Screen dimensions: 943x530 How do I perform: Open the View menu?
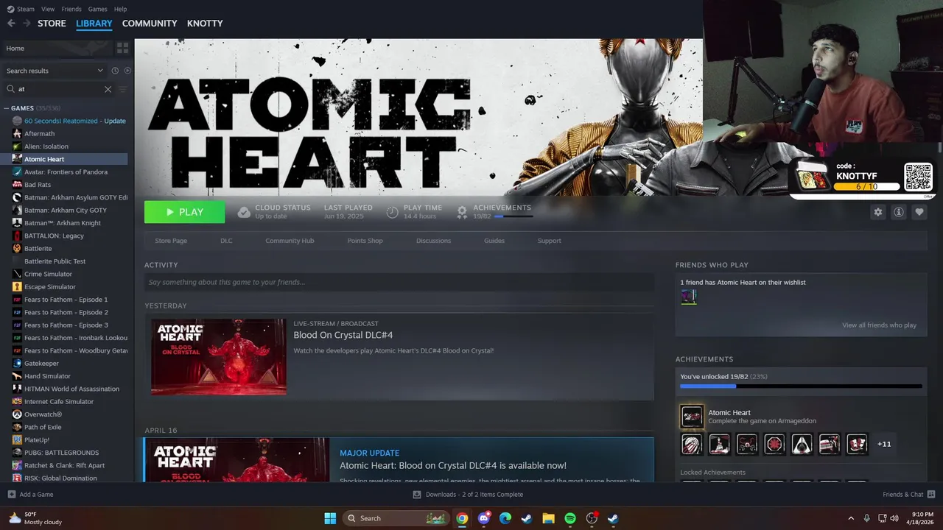coord(48,9)
